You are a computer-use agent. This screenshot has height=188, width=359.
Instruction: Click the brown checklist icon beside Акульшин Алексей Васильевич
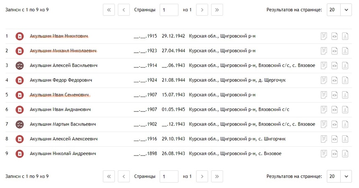tap(19, 65)
